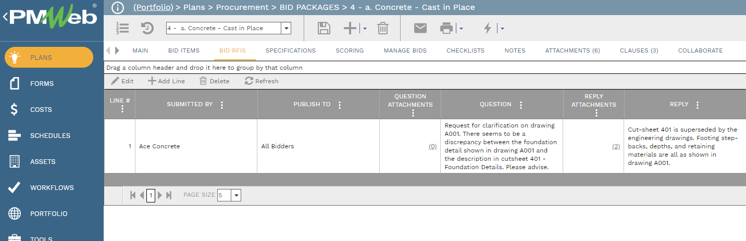This screenshot has width=746, height=241.
Task: Click the printer icon
Action: click(446, 28)
